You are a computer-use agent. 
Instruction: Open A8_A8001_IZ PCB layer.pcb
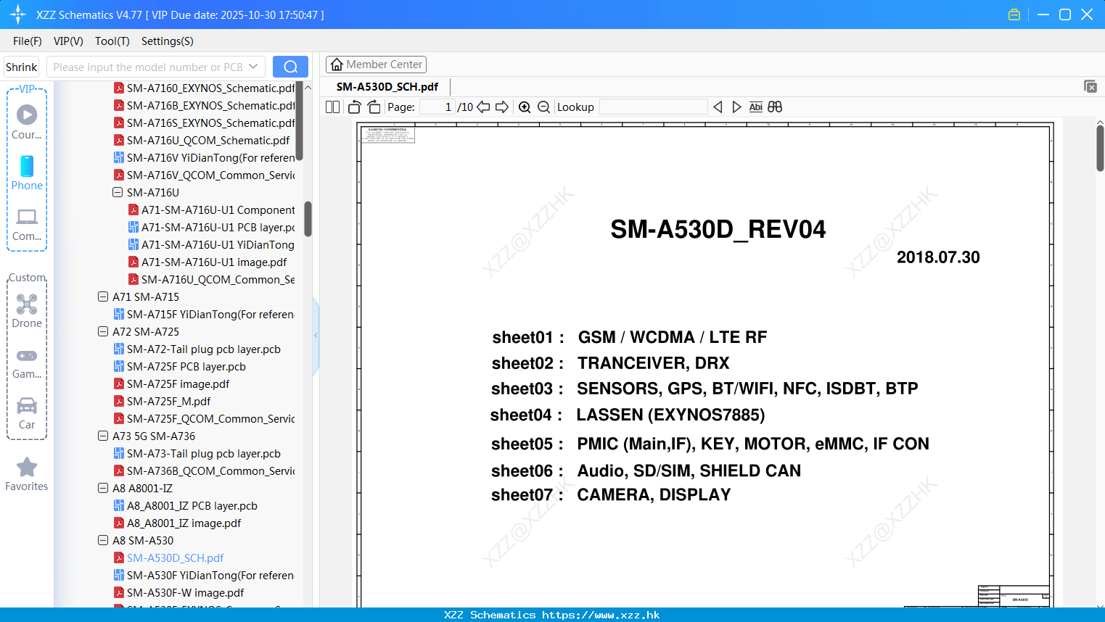point(185,505)
